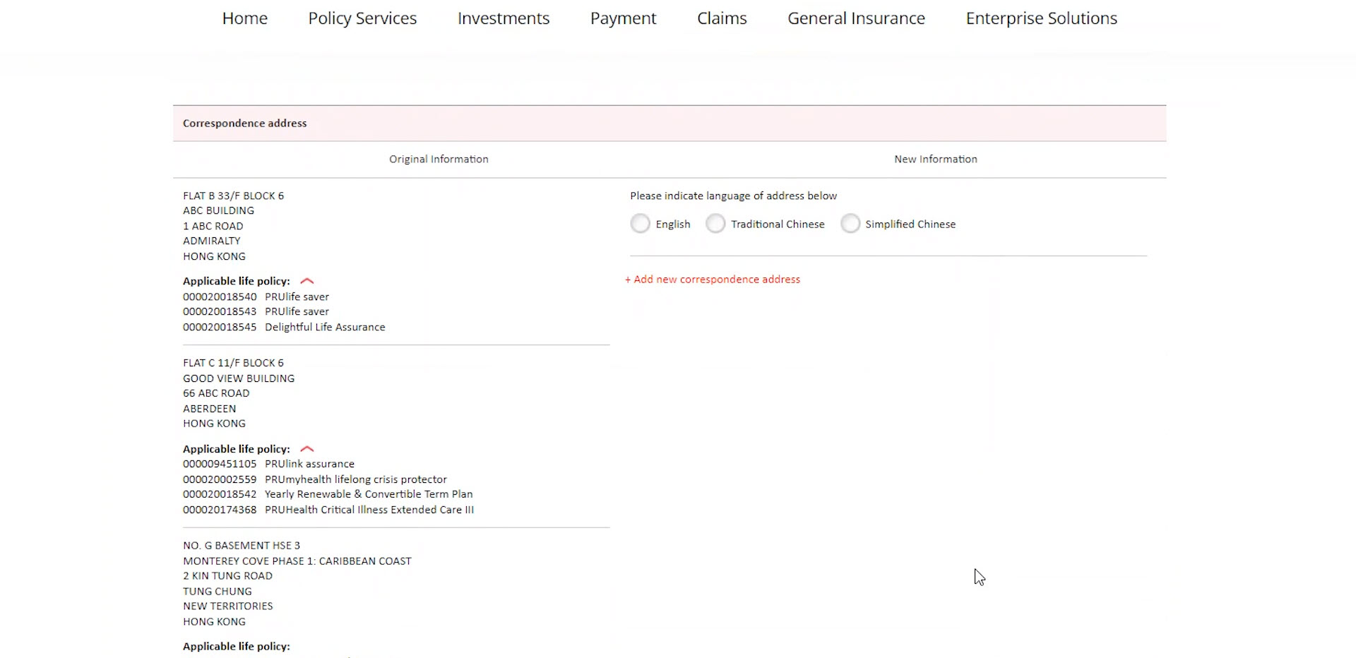Open the Policy Services menu
The width and height of the screenshot is (1356, 658).
[x=362, y=18]
